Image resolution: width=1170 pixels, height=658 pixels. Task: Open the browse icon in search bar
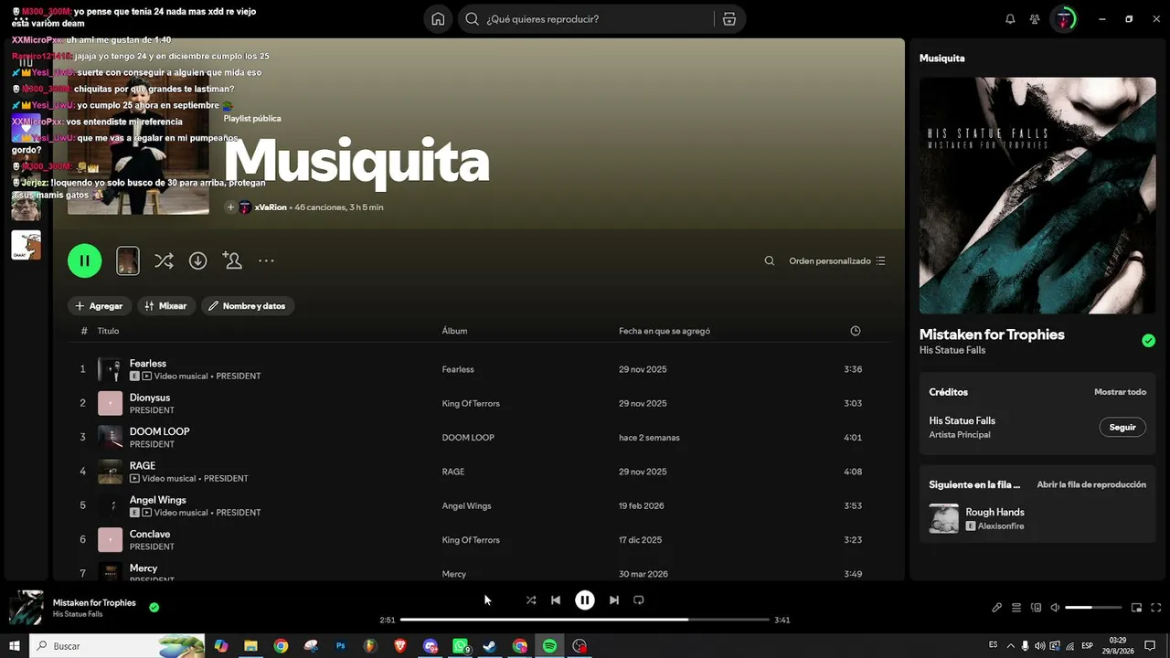(x=729, y=19)
